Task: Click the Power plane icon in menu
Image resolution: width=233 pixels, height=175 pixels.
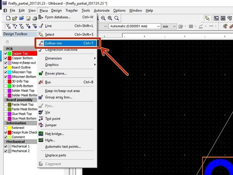Action: (x=41, y=73)
